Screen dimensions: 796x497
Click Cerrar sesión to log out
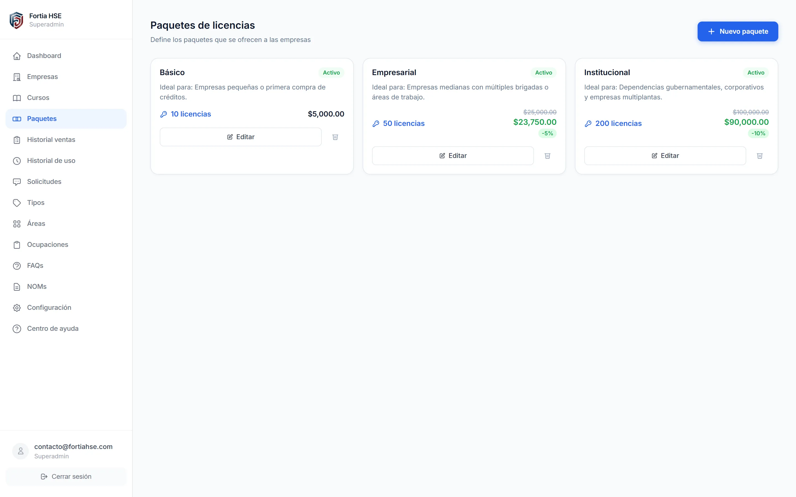coord(66,477)
